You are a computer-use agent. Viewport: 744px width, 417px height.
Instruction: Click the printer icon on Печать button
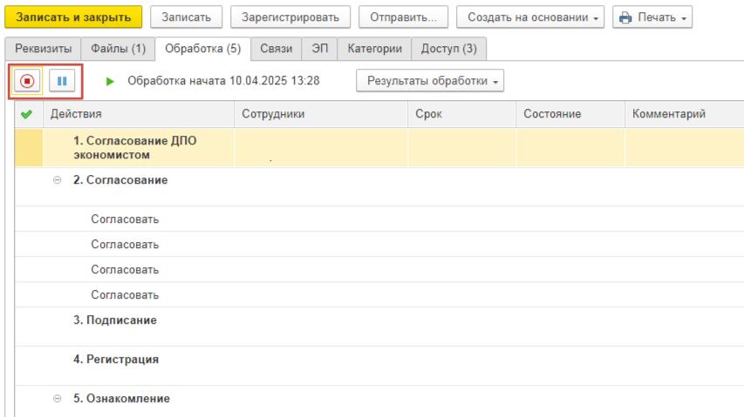click(x=625, y=17)
